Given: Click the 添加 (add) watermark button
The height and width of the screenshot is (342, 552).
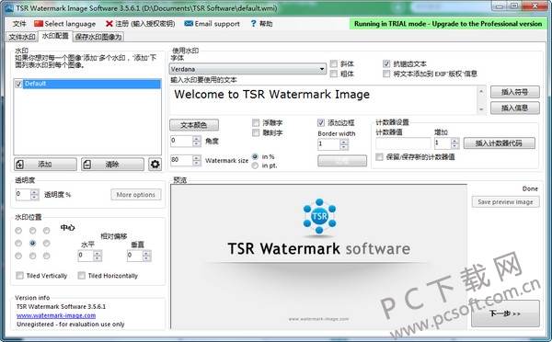Looking at the screenshot, I should (x=45, y=164).
